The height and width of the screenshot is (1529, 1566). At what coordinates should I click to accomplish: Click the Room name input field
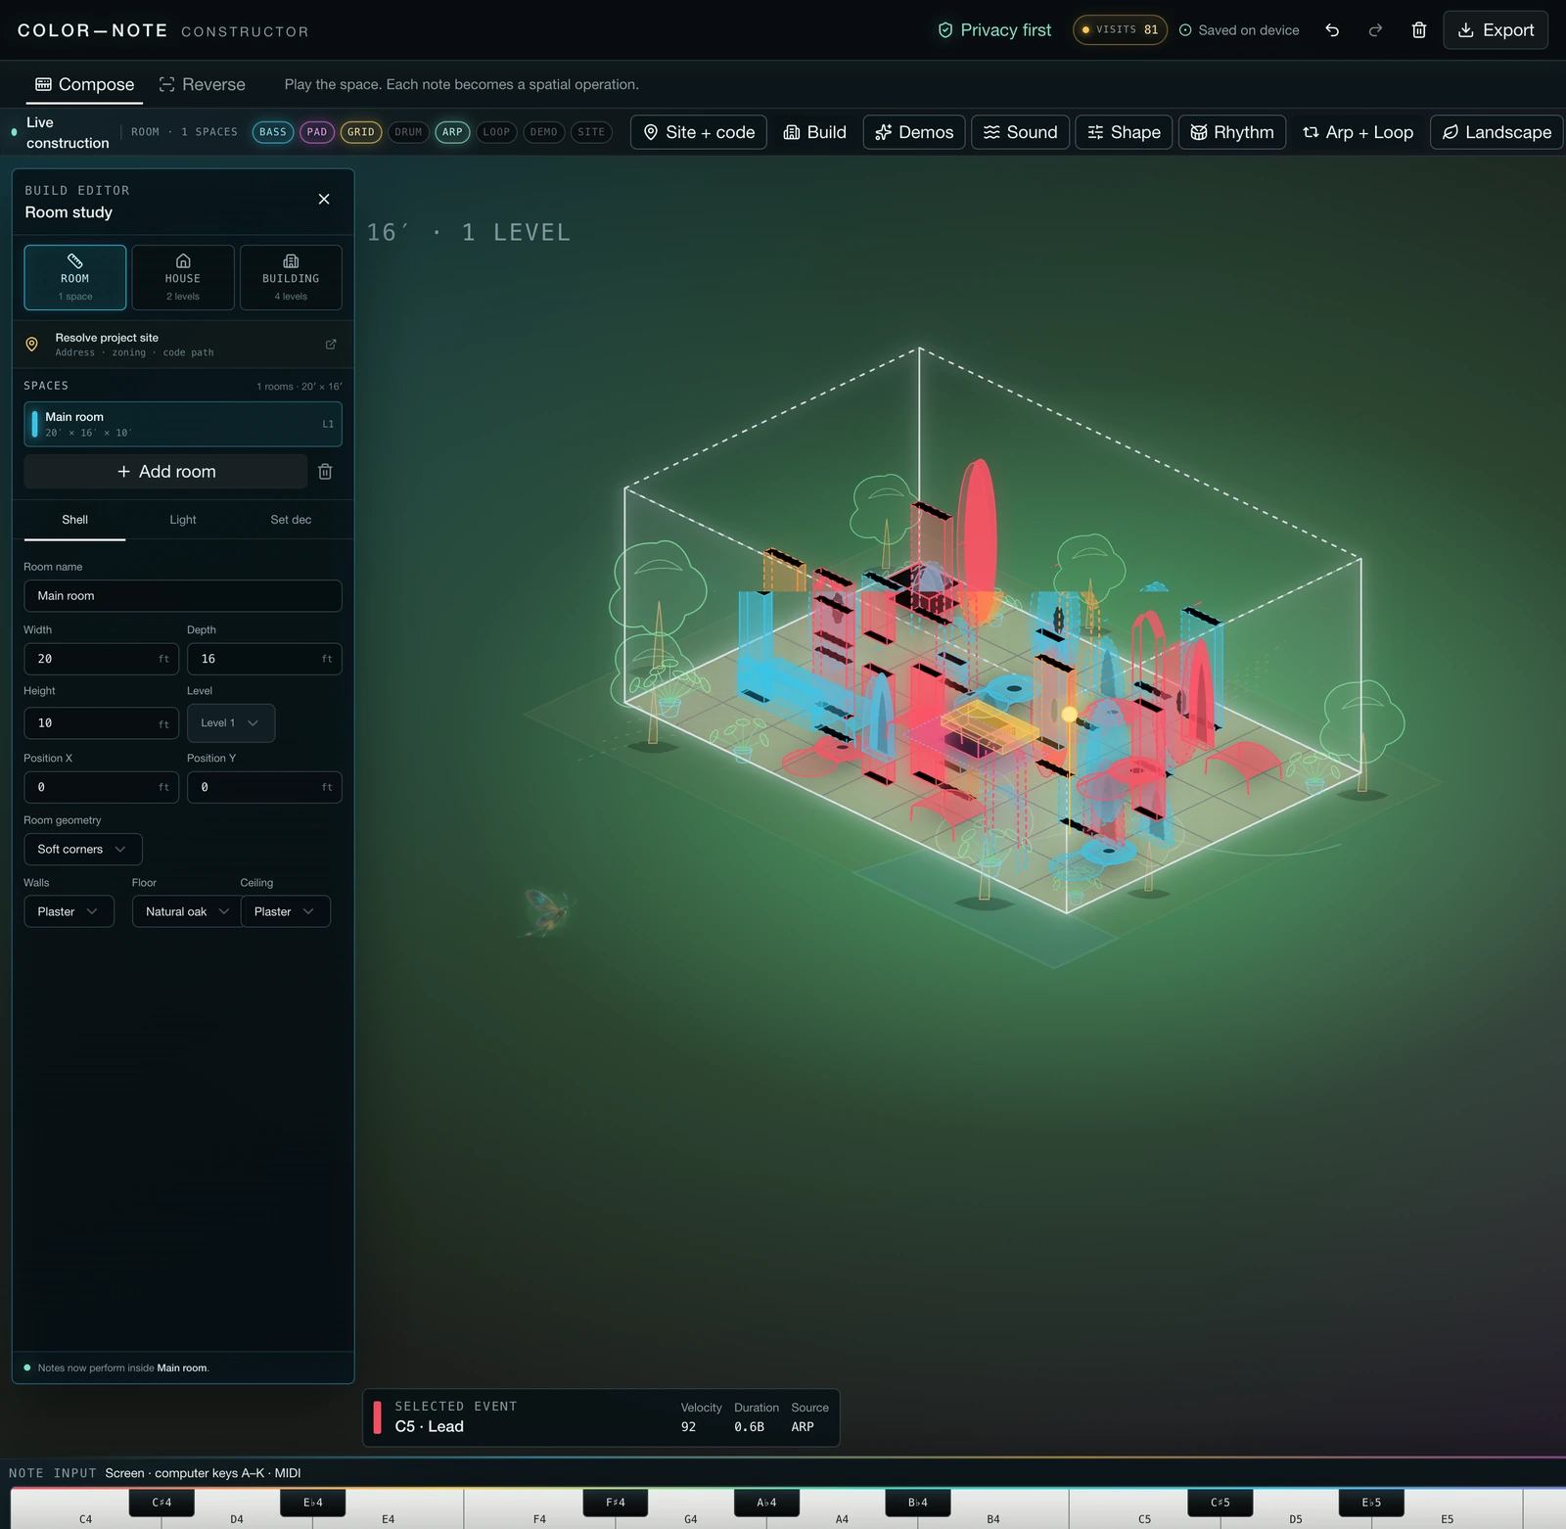(183, 596)
